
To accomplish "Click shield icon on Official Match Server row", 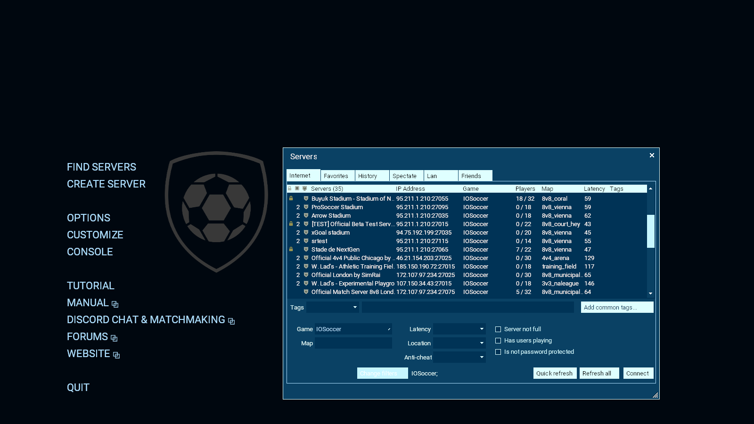I will click(306, 292).
